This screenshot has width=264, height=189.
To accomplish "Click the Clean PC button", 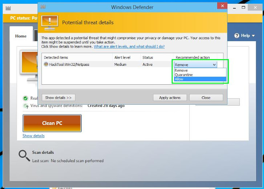I will pos(52,123).
